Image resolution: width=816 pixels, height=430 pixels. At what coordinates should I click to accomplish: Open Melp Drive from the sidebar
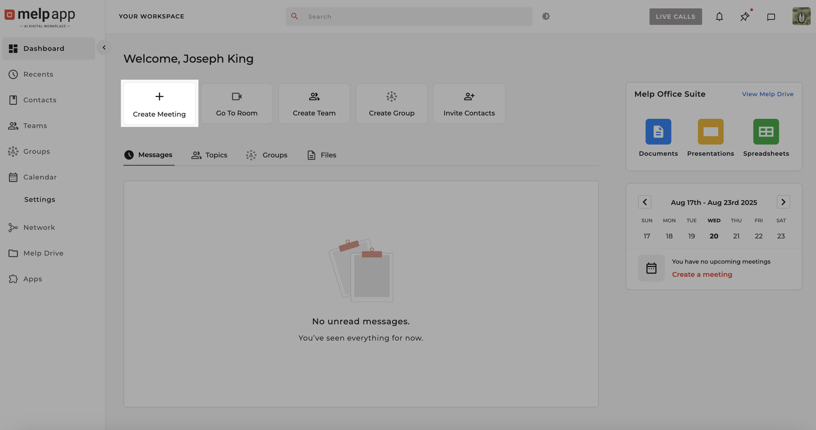click(x=43, y=253)
